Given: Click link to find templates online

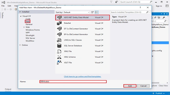Looking at the screenshot, I should (83, 77).
